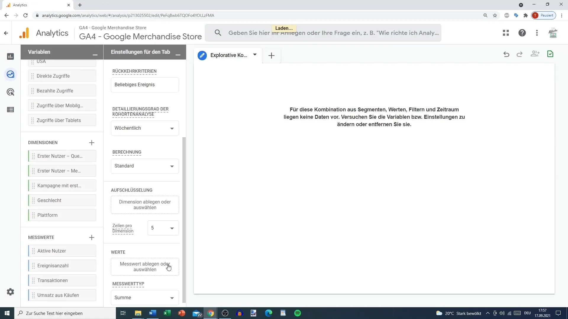
Task: Click MESSWERTE plus to add metric
Action: (x=92, y=237)
